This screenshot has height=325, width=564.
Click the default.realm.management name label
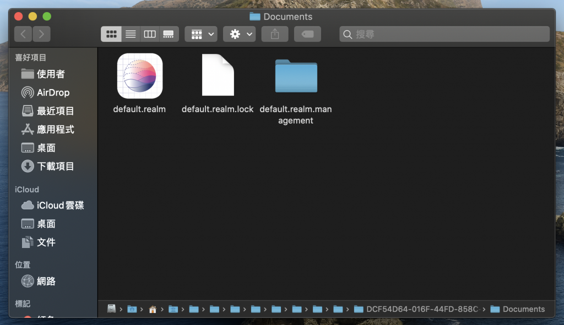pyautogui.click(x=296, y=114)
